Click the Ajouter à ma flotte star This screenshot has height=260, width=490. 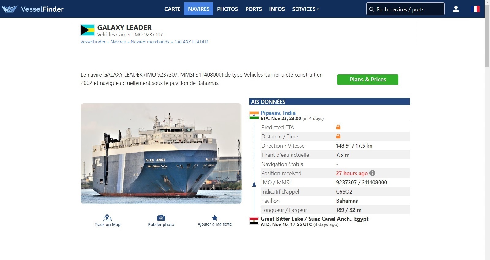tap(215, 218)
